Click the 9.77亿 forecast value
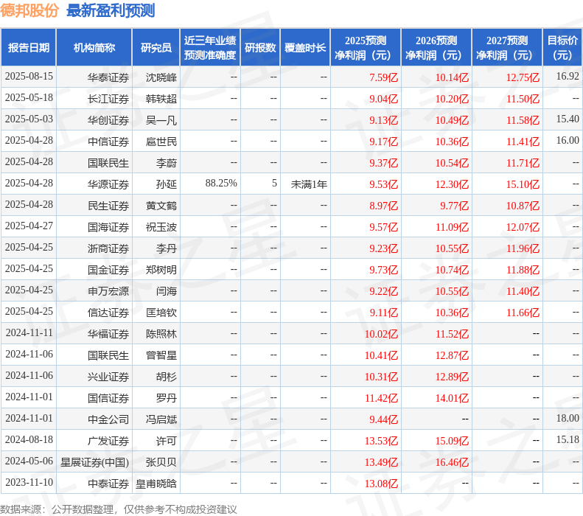Screen dimensions: 583x516 (454, 206)
